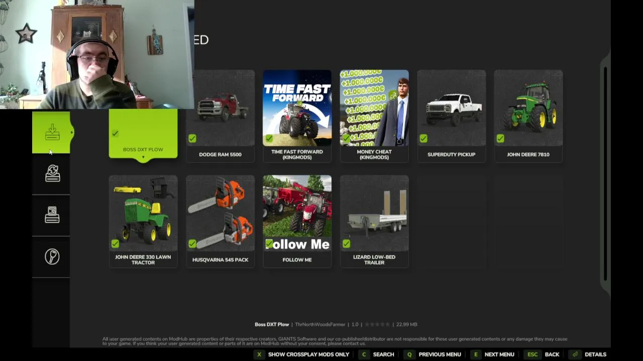643x361 pixels.
Task: Click the Lizard Low-Bed Trailer checkmark
Action: click(346, 244)
